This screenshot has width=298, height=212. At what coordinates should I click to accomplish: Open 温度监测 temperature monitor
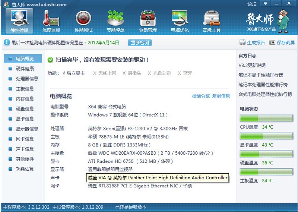[51, 21]
